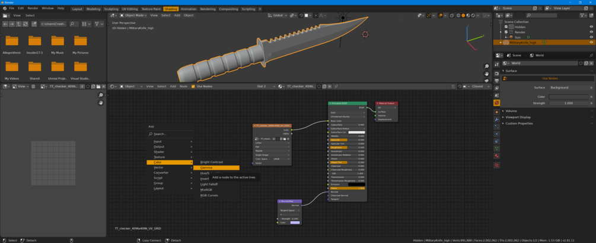Toggle the Use Nodes checkbox in the node editor
Viewport: 596px width, 243px height.
pyautogui.click(x=193, y=87)
